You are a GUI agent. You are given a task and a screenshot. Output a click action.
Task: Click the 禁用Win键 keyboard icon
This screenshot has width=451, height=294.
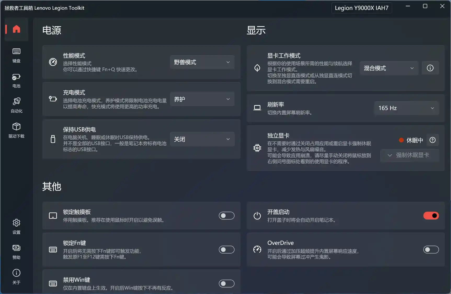click(x=53, y=284)
